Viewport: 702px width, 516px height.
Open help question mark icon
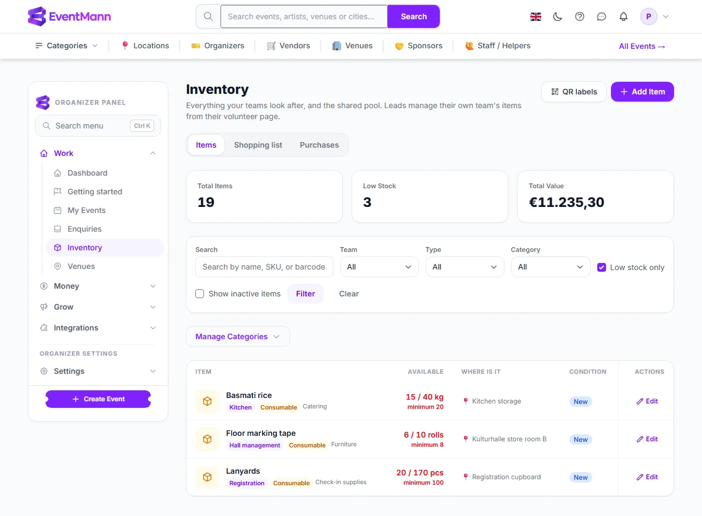point(580,16)
